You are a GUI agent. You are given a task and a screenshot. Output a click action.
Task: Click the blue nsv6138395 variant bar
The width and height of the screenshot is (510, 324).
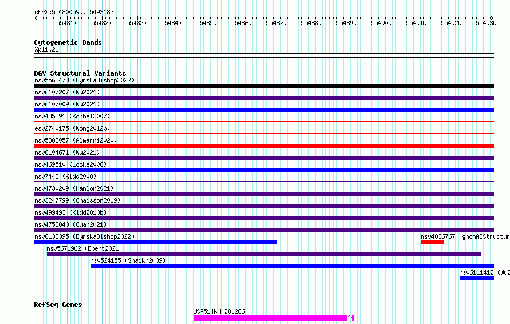click(x=155, y=242)
